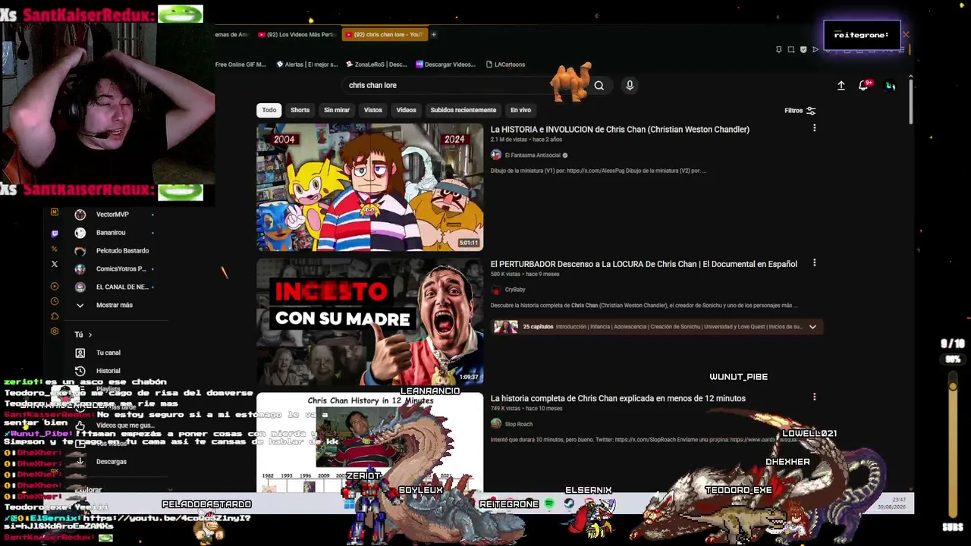Open the extensions puzzle icon in browser sidebar
This screenshot has height=546, width=971.
(55, 316)
